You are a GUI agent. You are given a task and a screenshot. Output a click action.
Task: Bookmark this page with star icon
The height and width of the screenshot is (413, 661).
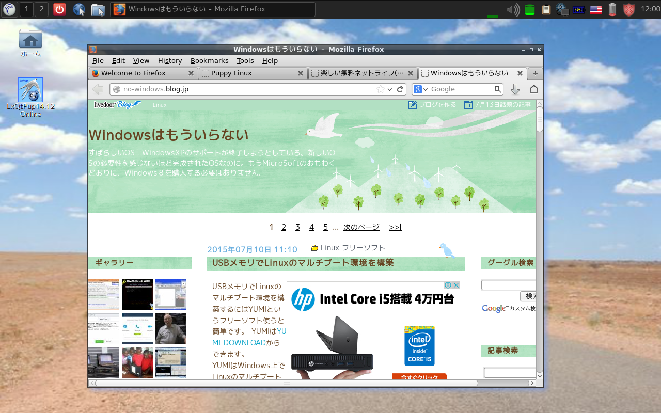[x=381, y=89]
